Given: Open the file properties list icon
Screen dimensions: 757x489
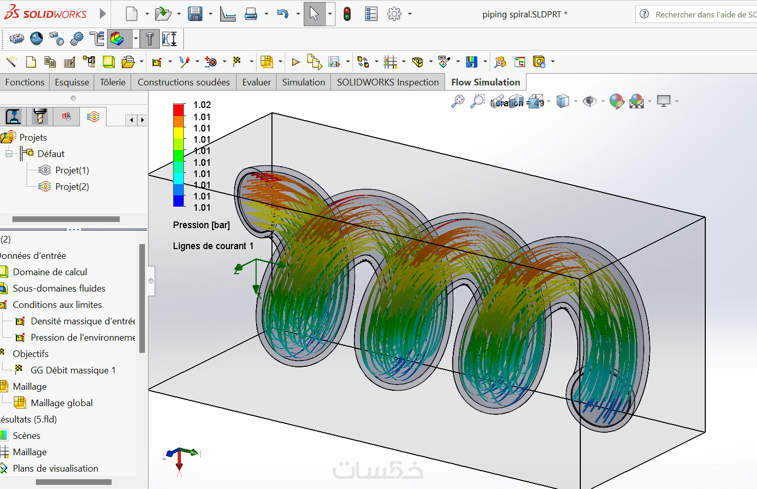Looking at the screenshot, I should pos(371,14).
